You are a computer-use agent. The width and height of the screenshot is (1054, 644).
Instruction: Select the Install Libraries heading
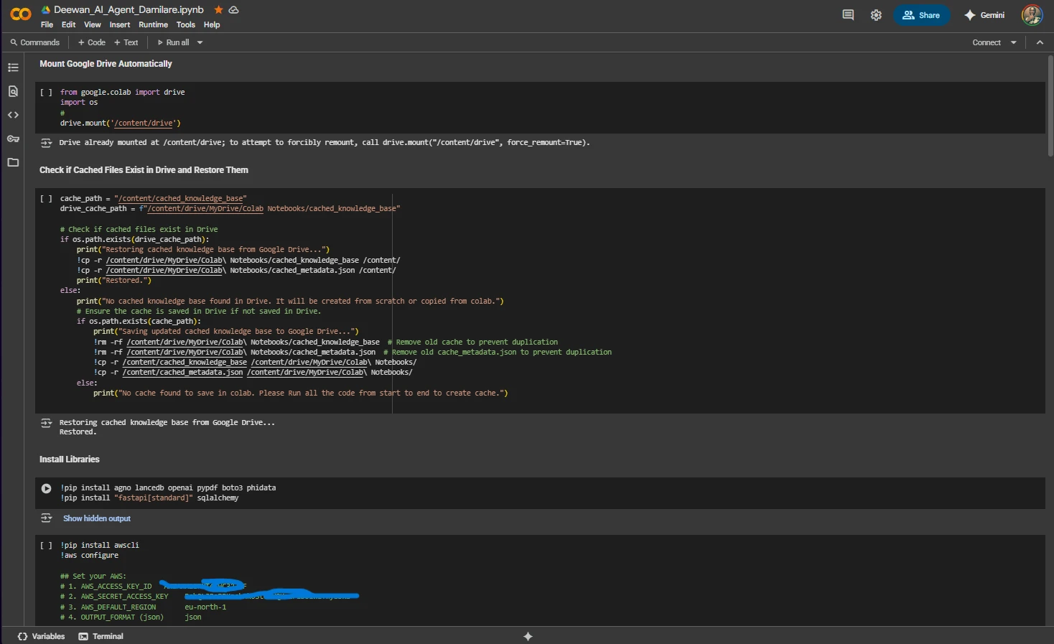[x=70, y=459]
